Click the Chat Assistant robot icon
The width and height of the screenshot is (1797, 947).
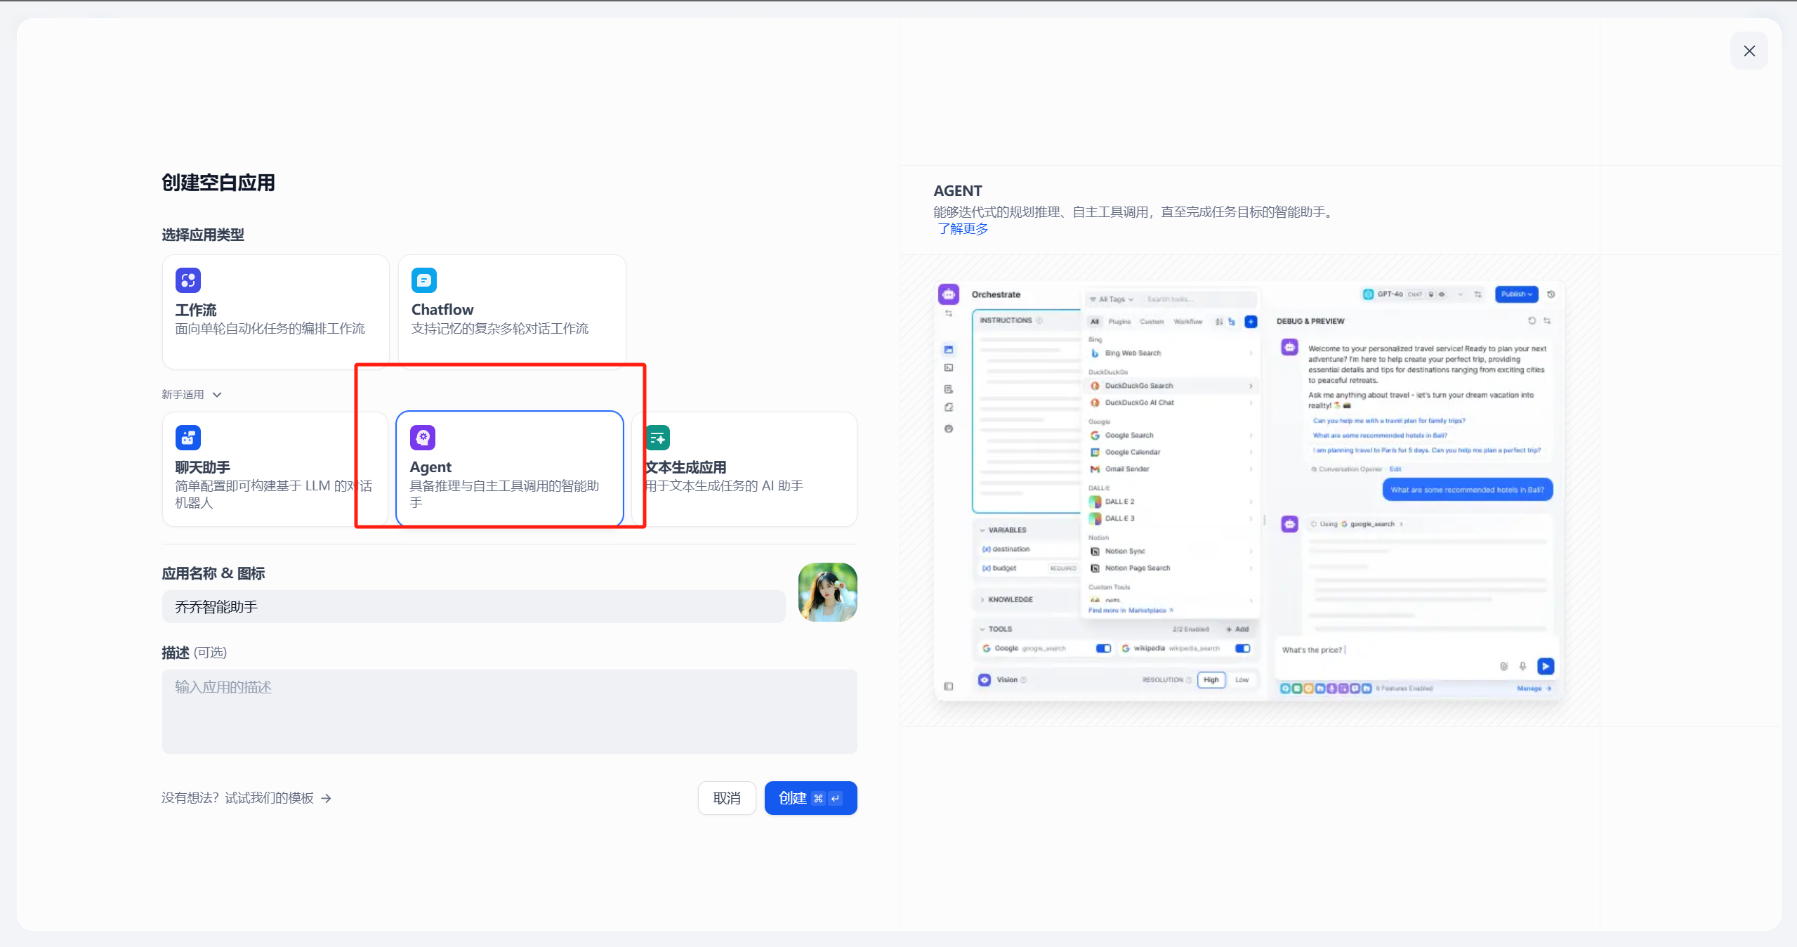pos(188,438)
